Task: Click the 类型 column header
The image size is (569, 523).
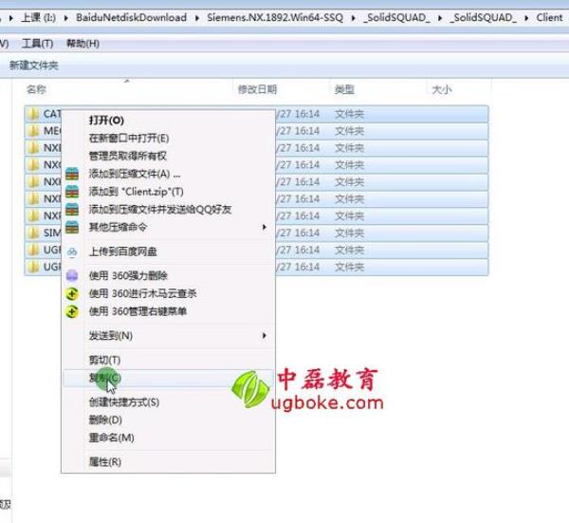Action: pyautogui.click(x=344, y=89)
